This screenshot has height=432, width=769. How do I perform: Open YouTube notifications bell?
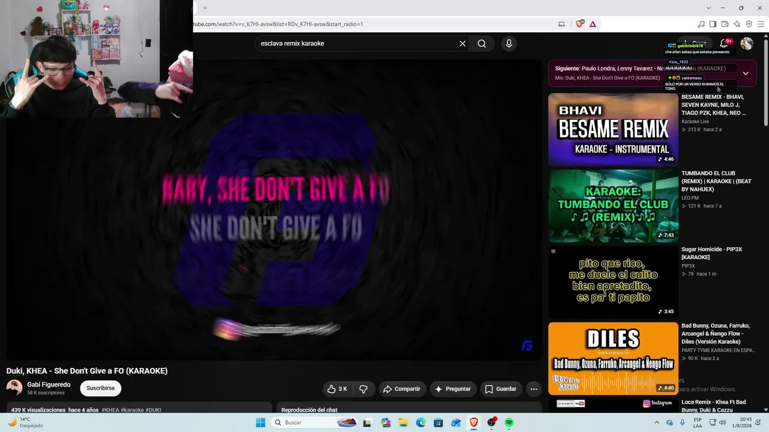725,44
